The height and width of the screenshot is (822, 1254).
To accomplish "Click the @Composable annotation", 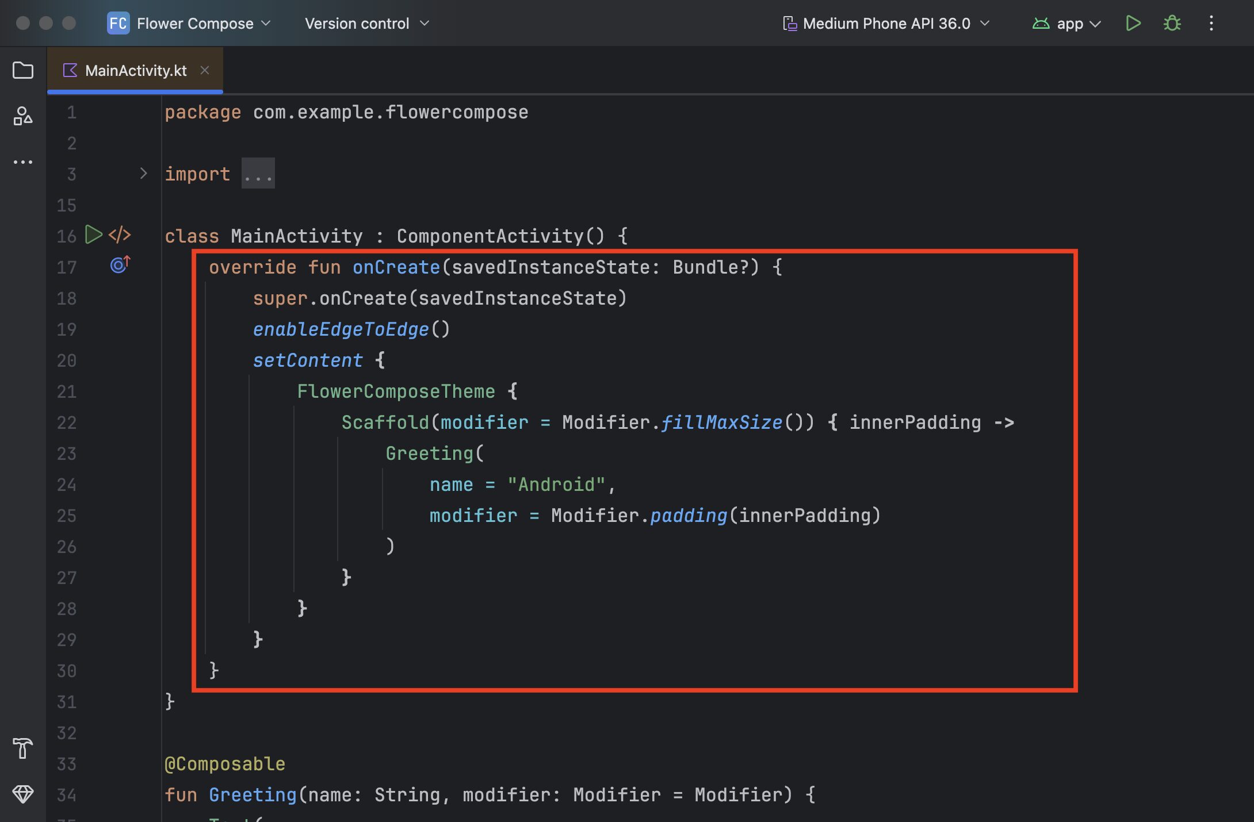I will (225, 764).
